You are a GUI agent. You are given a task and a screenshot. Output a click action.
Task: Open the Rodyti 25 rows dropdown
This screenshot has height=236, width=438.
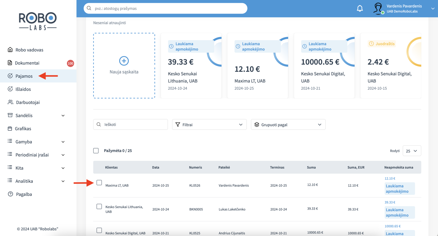(x=412, y=151)
